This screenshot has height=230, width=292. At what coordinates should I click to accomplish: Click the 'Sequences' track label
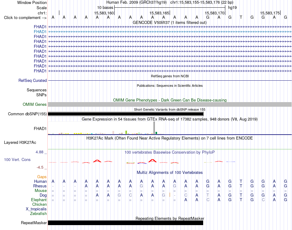[37, 90]
